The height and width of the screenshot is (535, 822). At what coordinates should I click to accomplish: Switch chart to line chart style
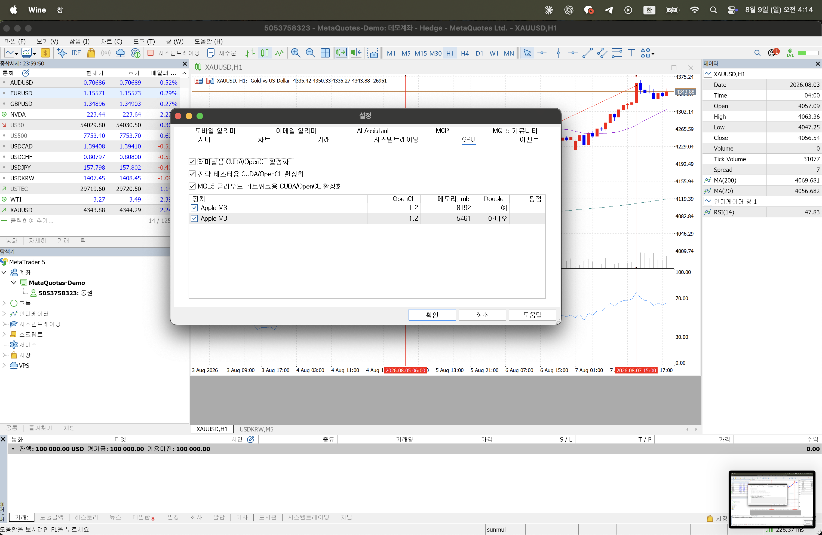[280, 53]
